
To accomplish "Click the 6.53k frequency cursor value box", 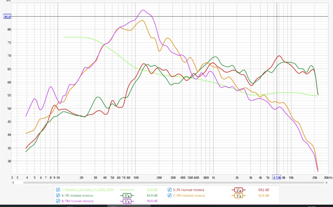I will tap(276, 178).
